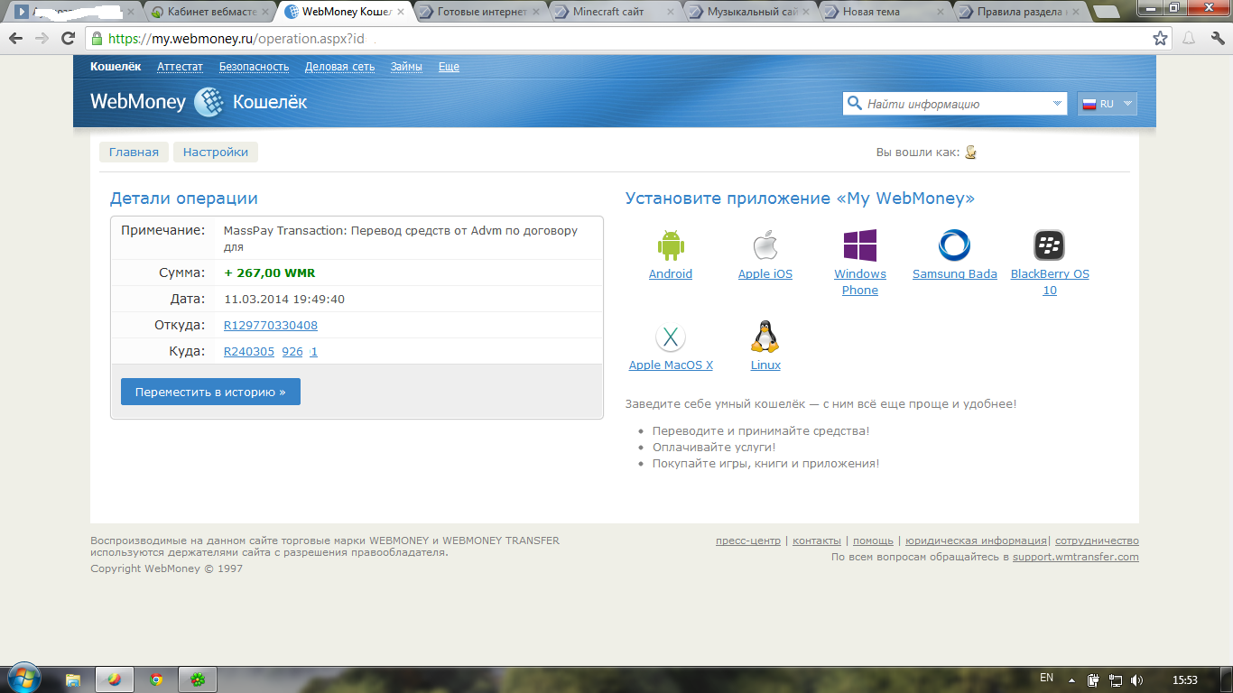Open the user profile icon after 'Вы вошли как'
Screen dimensions: 1233x693
(x=970, y=152)
